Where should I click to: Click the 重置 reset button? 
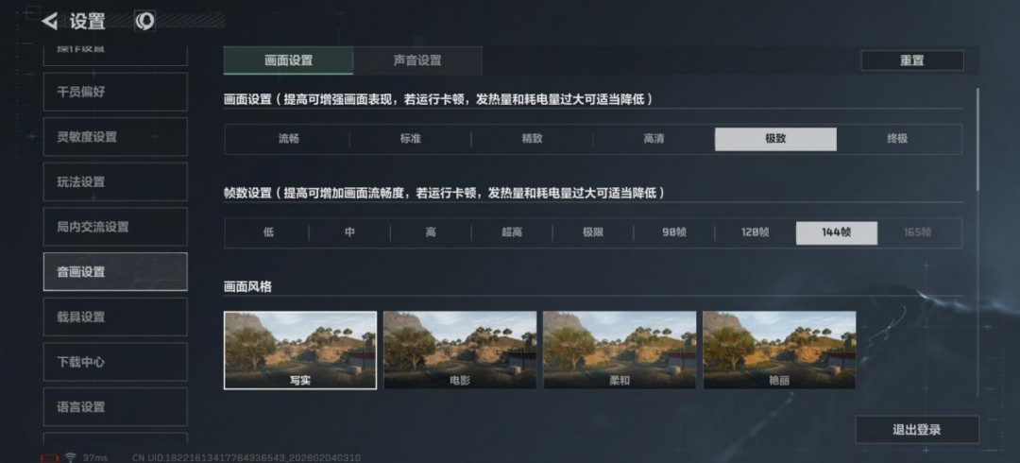pyautogui.click(x=912, y=60)
